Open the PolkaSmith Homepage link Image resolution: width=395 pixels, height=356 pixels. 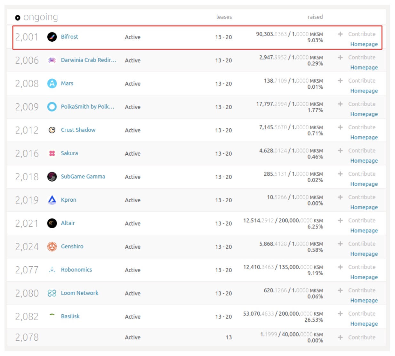pos(364,114)
